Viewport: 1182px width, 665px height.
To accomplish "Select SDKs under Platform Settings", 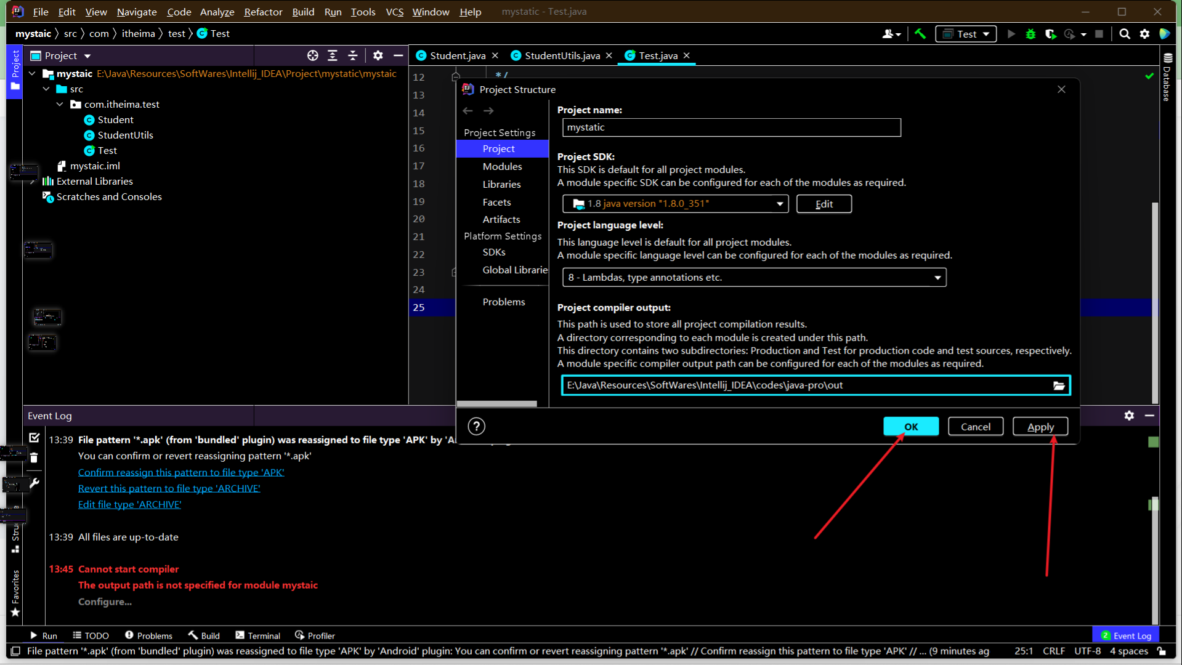I will [x=494, y=252].
